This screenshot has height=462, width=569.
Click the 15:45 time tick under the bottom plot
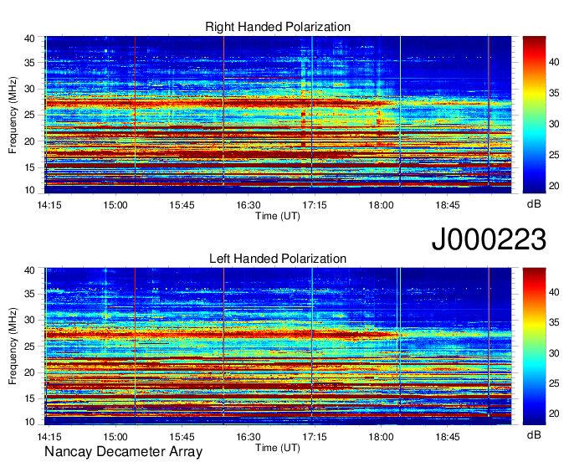(182, 437)
